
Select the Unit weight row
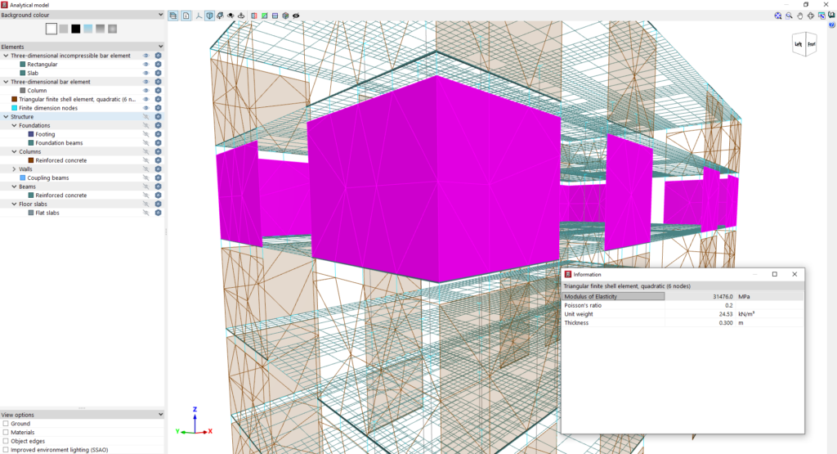coord(683,314)
